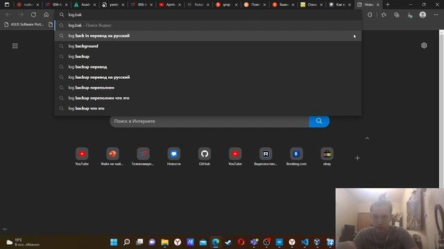Open page settings gear on new tab
444x249 pixels.
424,46
